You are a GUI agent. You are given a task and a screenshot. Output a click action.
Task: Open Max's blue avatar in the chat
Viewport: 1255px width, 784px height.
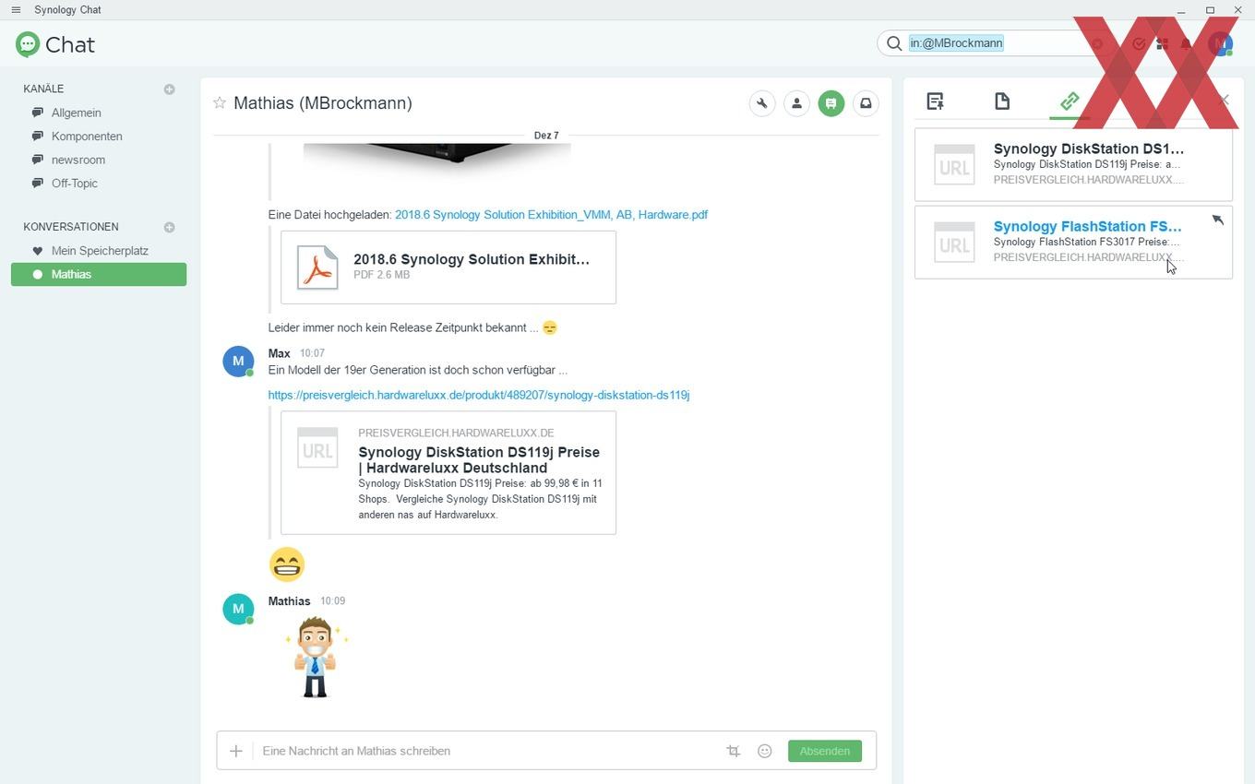[x=238, y=361]
